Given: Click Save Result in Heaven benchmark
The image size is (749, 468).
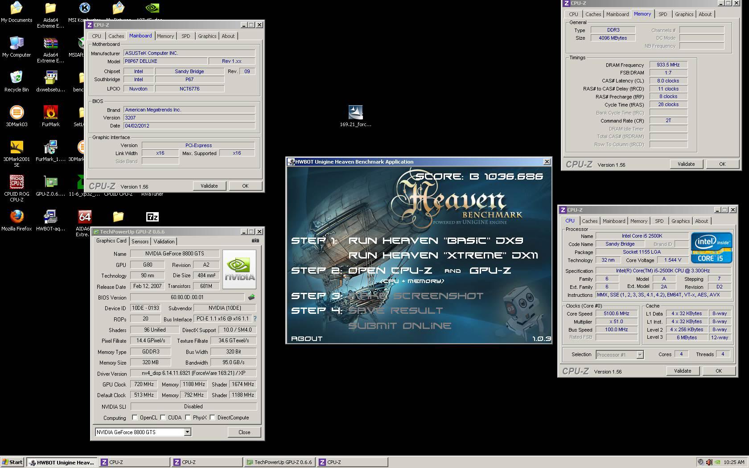Looking at the screenshot, I should [395, 311].
